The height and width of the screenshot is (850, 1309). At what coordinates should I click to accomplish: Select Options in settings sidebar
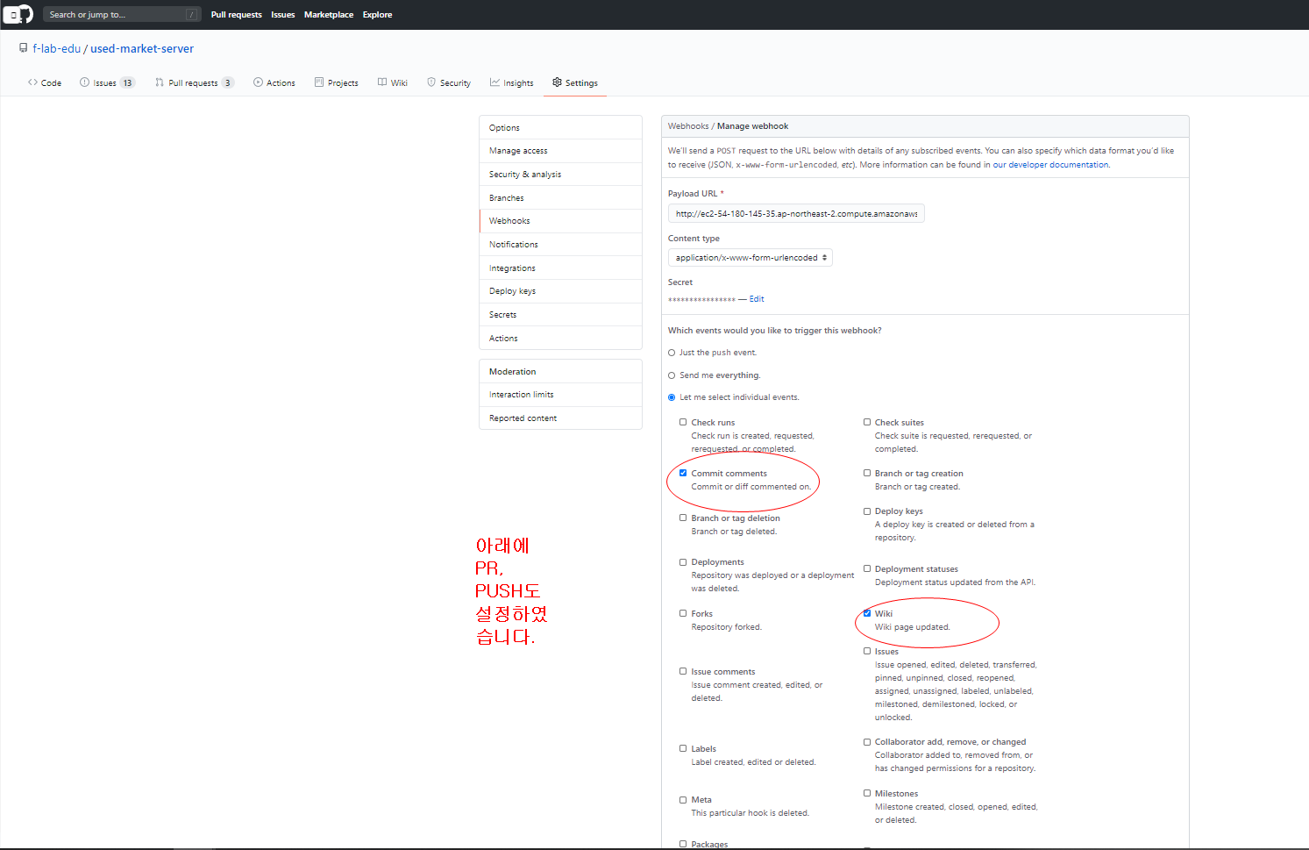[x=561, y=128]
